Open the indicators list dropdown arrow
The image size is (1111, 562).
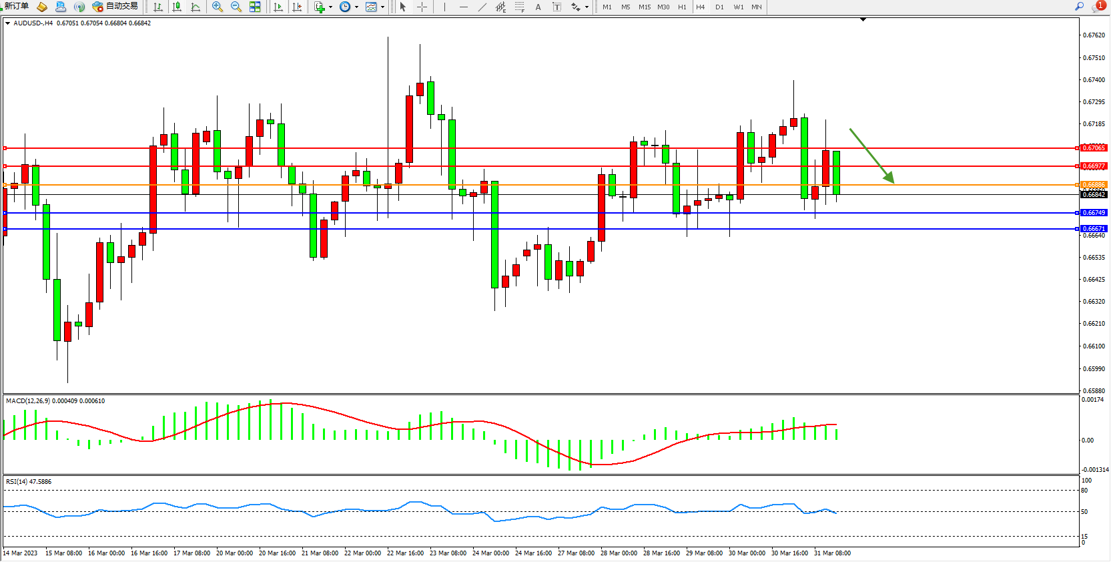[x=331, y=7]
